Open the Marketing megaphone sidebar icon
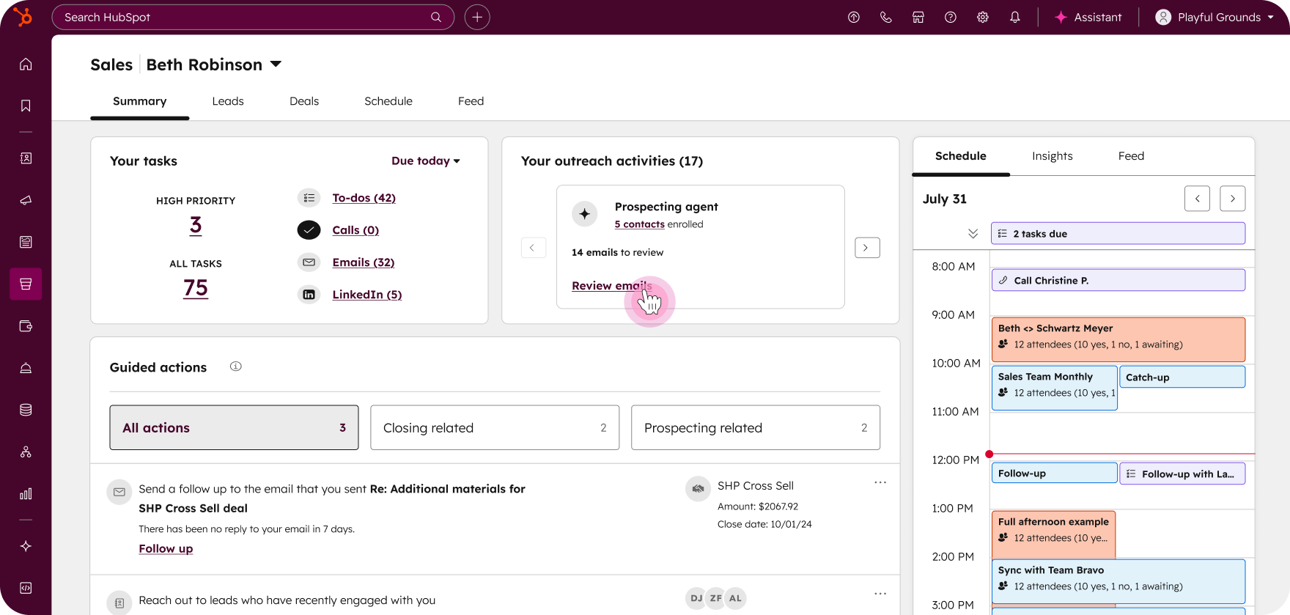 26,200
